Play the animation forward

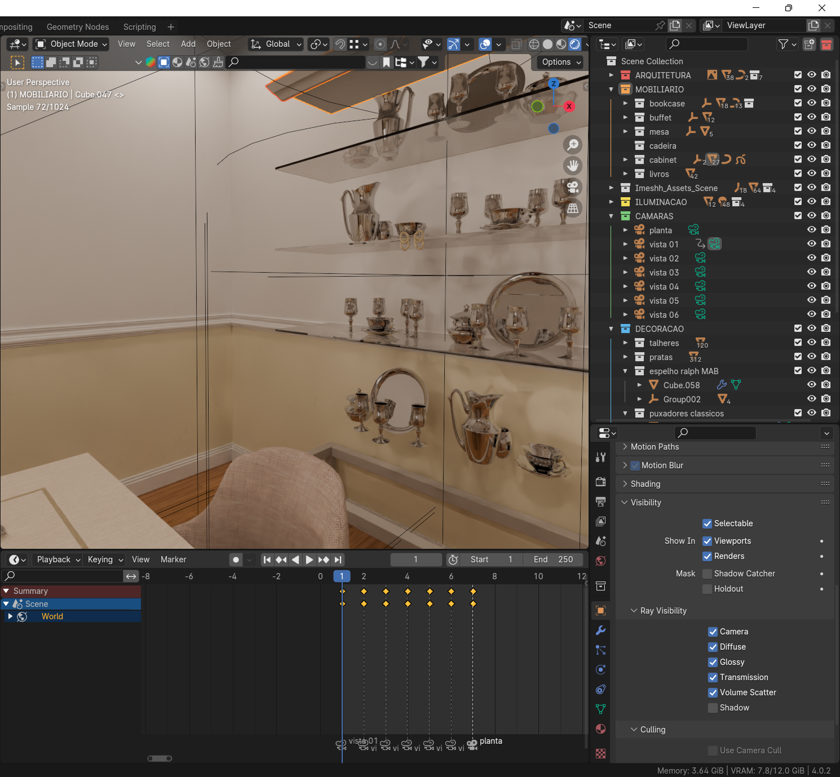pyautogui.click(x=310, y=560)
